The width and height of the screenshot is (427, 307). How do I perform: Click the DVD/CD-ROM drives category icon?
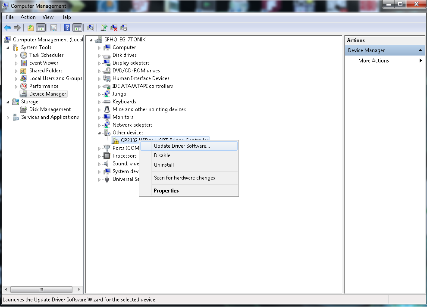click(x=107, y=71)
